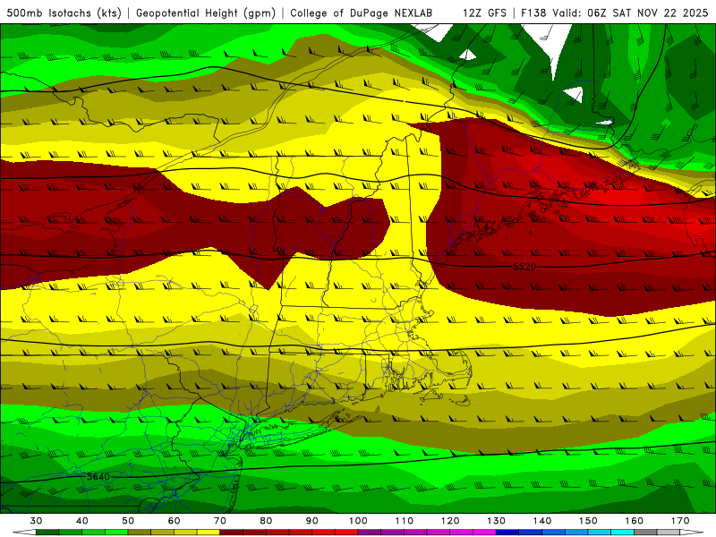This screenshot has height=537, width=716.
Task: Click the 30 value on the color scale
Action: [36, 521]
